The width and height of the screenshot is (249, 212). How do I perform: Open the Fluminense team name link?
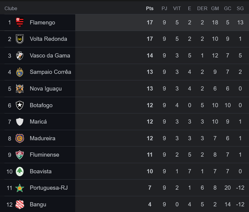(44, 155)
